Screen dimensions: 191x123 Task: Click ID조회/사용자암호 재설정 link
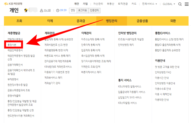tap(131, 39)
